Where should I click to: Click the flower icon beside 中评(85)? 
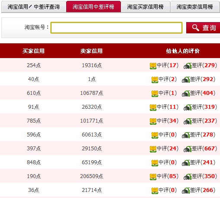(153, 177)
